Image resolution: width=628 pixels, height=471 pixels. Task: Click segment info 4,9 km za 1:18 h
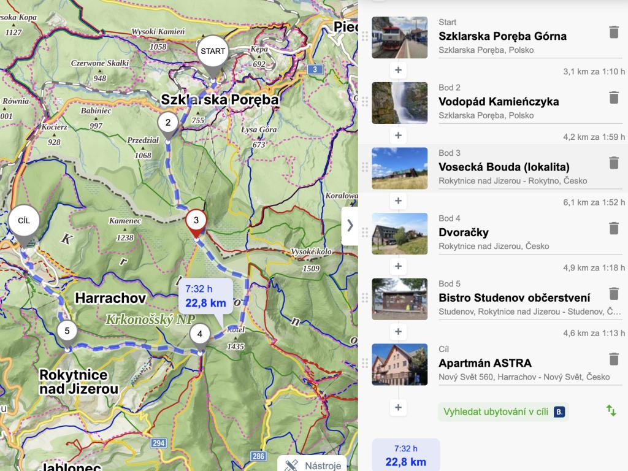(594, 267)
